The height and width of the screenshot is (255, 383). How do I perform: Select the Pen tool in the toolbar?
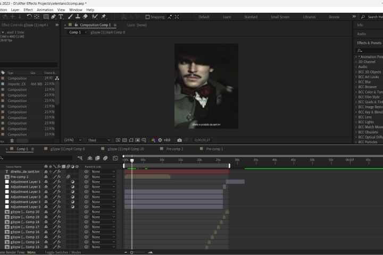coord(53,16)
